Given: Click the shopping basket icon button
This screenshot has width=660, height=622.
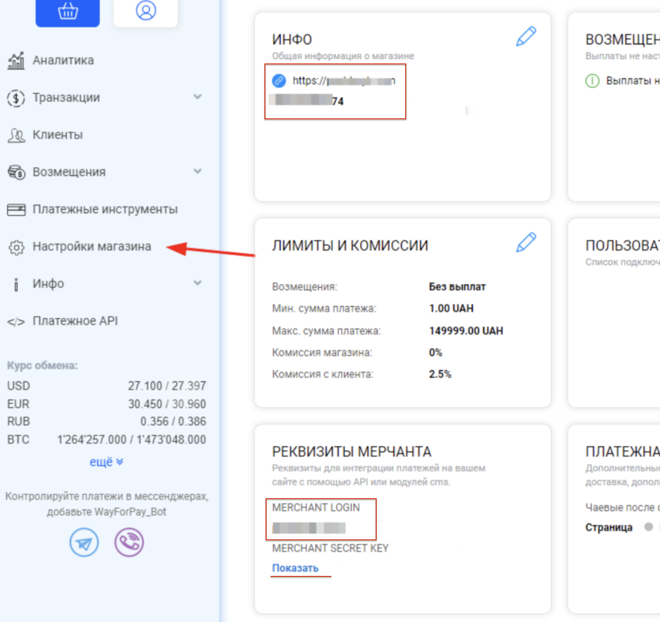Looking at the screenshot, I should 68,12.
